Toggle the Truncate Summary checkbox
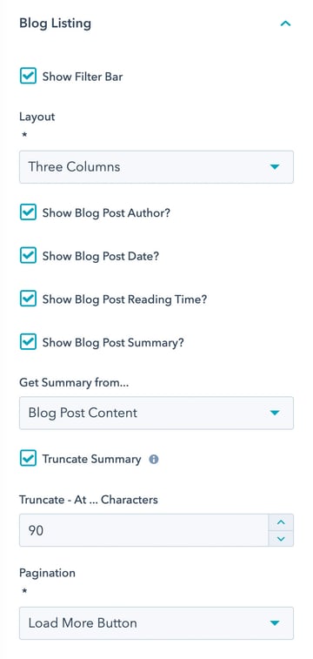This screenshot has height=659, width=313. point(28,459)
